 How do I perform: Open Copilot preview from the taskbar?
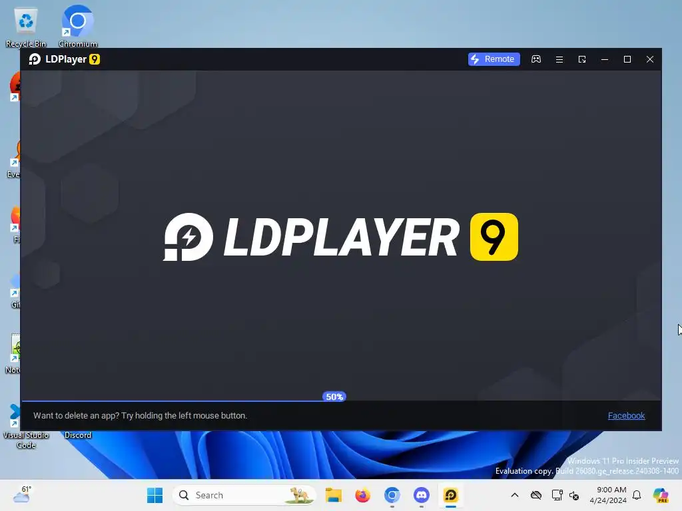tap(661, 495)
